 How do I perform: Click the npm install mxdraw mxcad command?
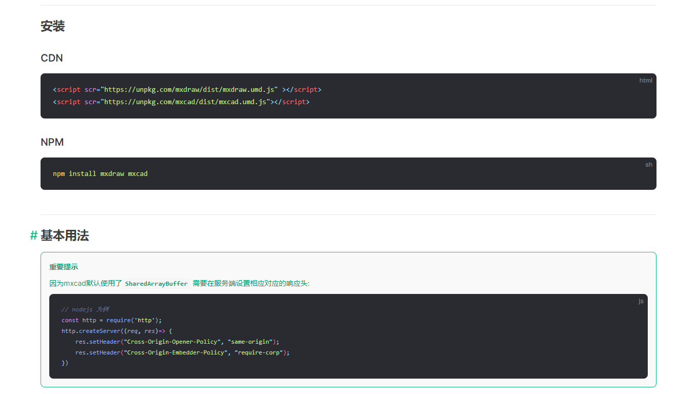[100, 173]
